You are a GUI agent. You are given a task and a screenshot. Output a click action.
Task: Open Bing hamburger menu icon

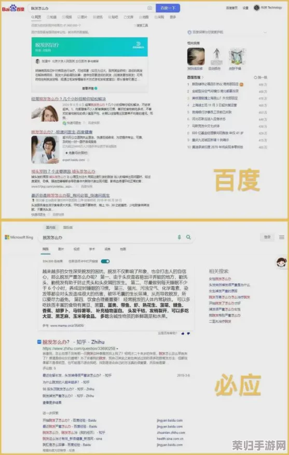[x=282, y=237]
